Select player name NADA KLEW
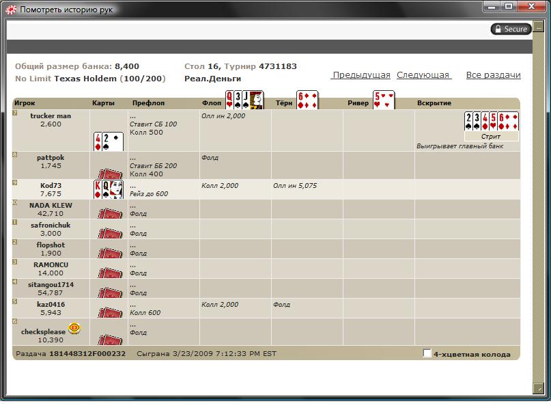This screenshot has height=410, width=551. click(51, 206)
